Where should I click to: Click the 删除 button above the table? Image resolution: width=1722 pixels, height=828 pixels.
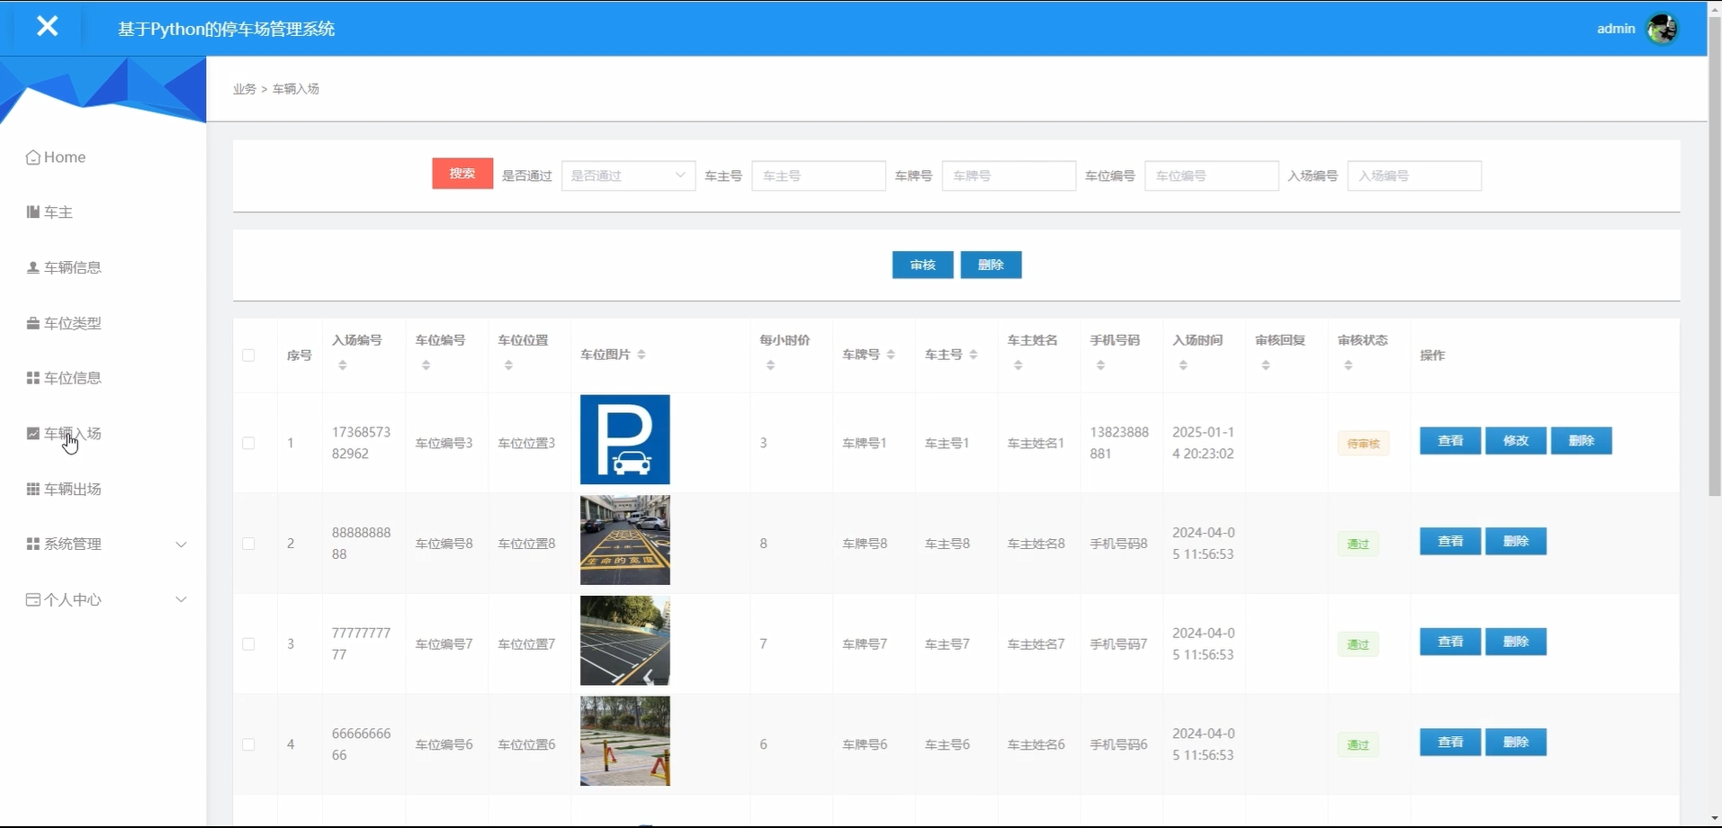pyautogui.click(x=991, y=265)
